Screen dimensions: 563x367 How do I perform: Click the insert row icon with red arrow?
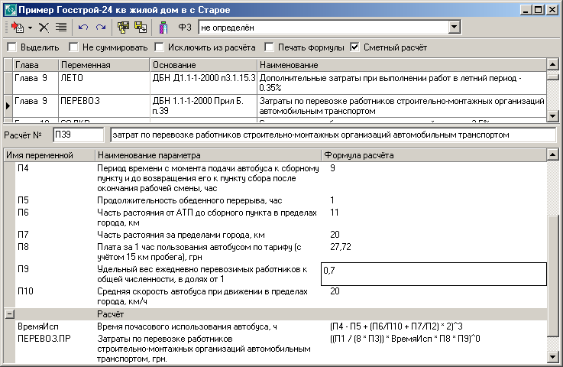click(17, 28)
